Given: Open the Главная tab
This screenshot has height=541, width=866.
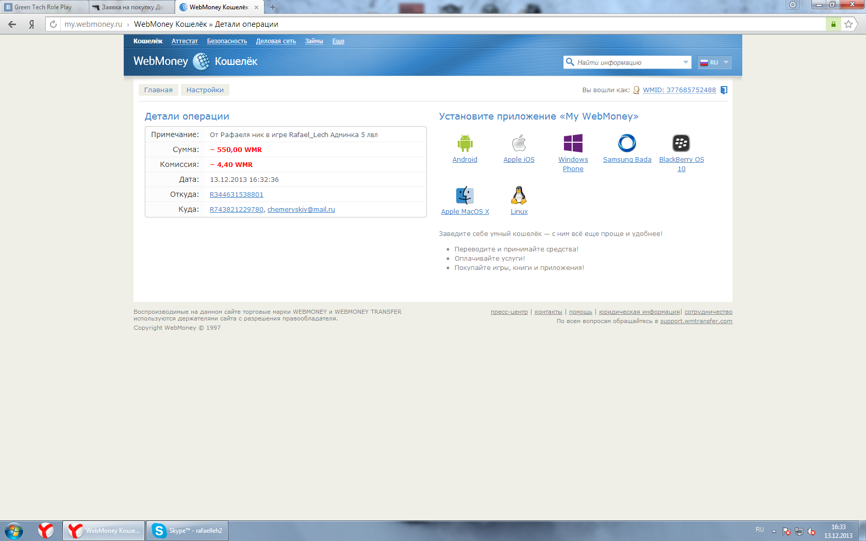Looking at the screenshot, I should click(x=158, y=90).
